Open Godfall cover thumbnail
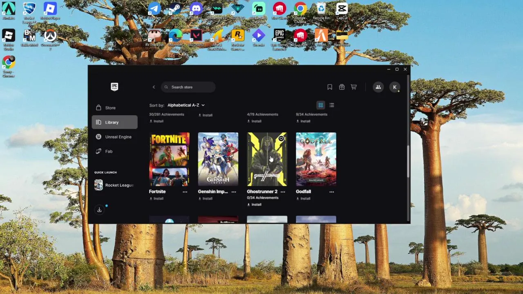This screenshot has height=294, width=523. (316, 159)
